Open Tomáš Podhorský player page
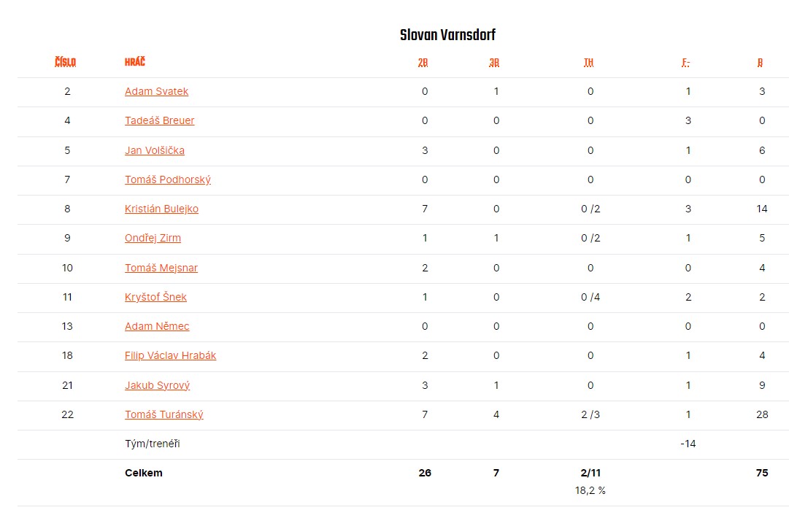 pyautogui.click(x=168, y=179)
